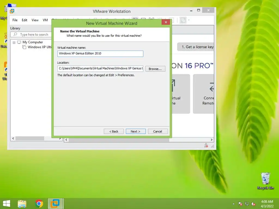The height and width of the screenshot is (209, 279).
Task: Click the network tray icon
Action: coord(247,204)
